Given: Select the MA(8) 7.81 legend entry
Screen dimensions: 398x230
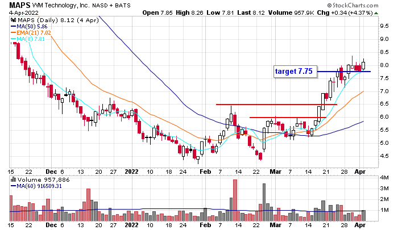Looking at the screenshot, I should pyautogui.click(x=28, y=39).
